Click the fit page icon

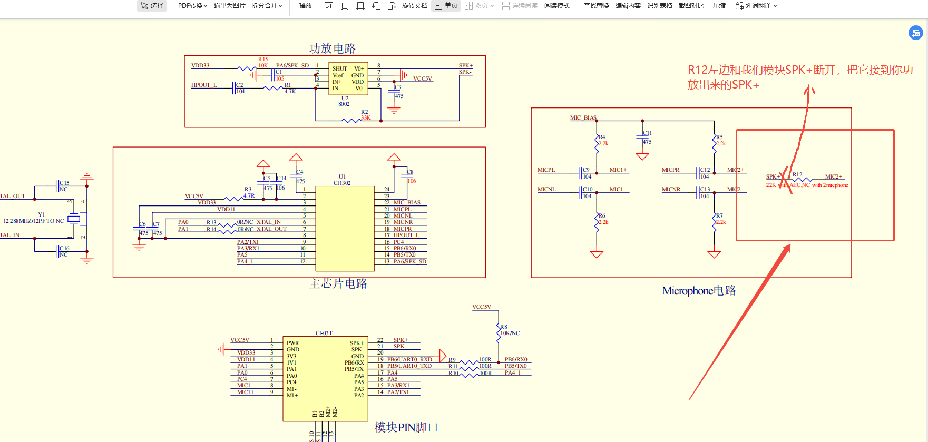click(x=345, y=6)
